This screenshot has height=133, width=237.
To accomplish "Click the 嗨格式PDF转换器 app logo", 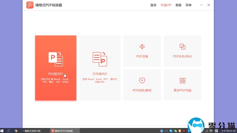I will tap(30, 5).
